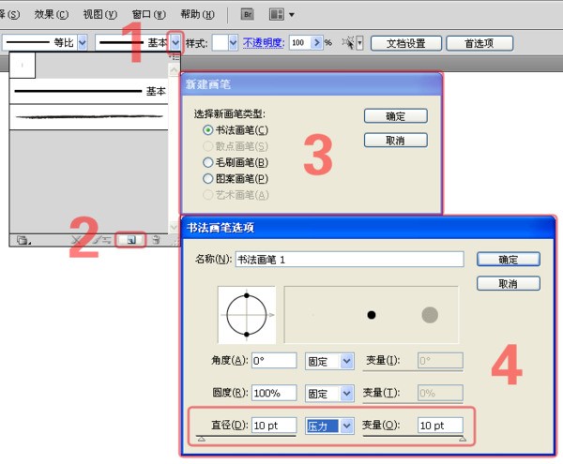Click 确定 in 书法画笔选项 dialog
The image size is (563, 464).
[508, 260]
